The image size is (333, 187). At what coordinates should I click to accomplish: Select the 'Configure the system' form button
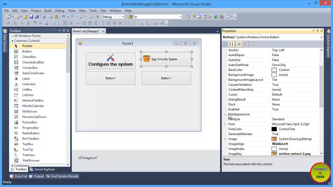(x=111, y=61)
